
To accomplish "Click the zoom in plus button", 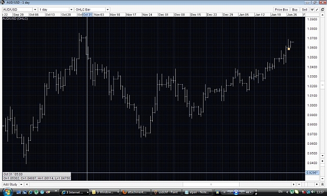I will tap(317, 185).
